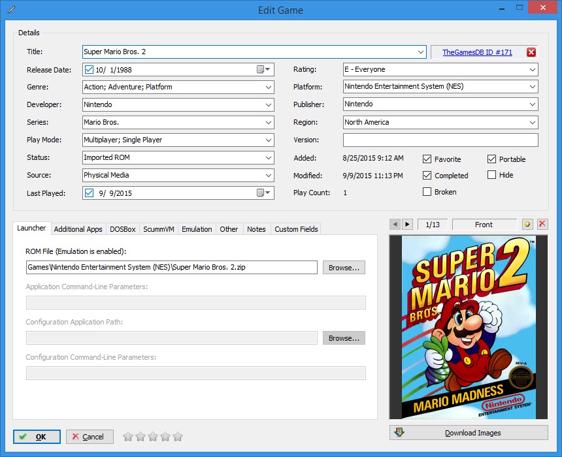Open the Platform dropdown
This screenshot has height=457, width=562.
533,86
